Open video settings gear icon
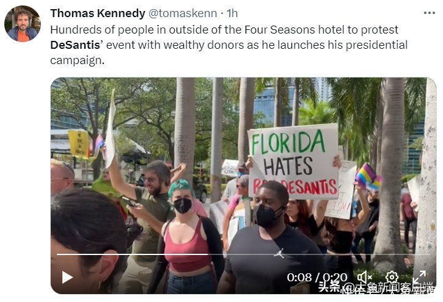This screenshot has height=302, width=443. point(392,277)
